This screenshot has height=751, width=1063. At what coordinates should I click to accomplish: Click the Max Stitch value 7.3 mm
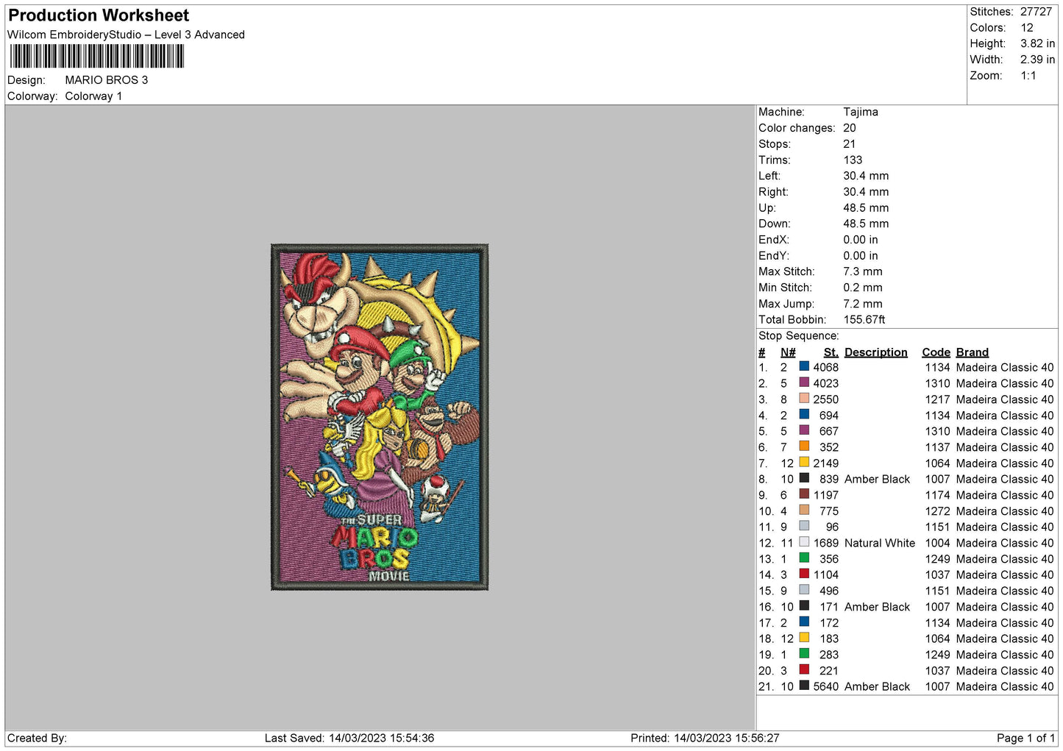tap(863, 271)
